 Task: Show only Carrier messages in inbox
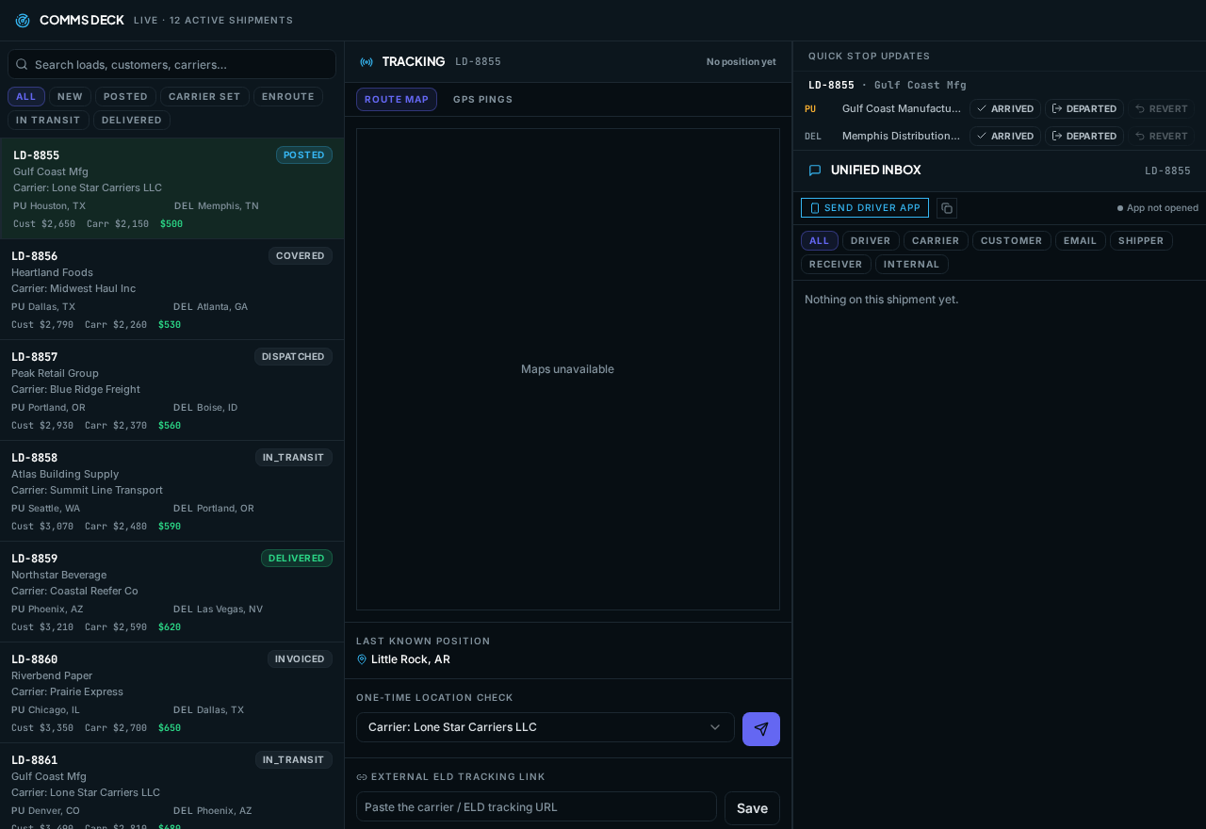(x=936, y=241)
